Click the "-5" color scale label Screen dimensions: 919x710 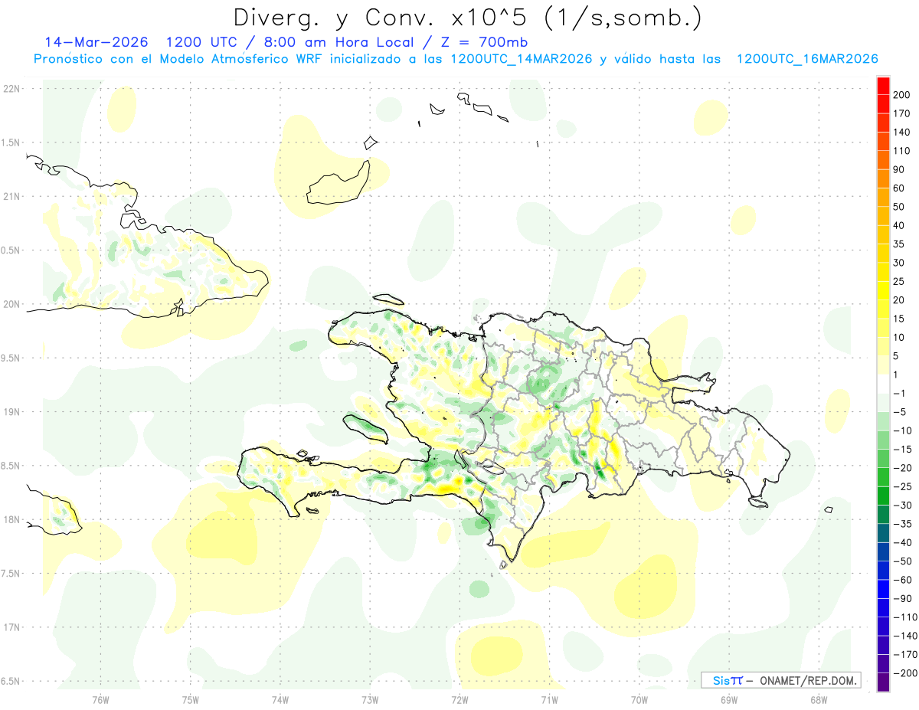(899, 412)
